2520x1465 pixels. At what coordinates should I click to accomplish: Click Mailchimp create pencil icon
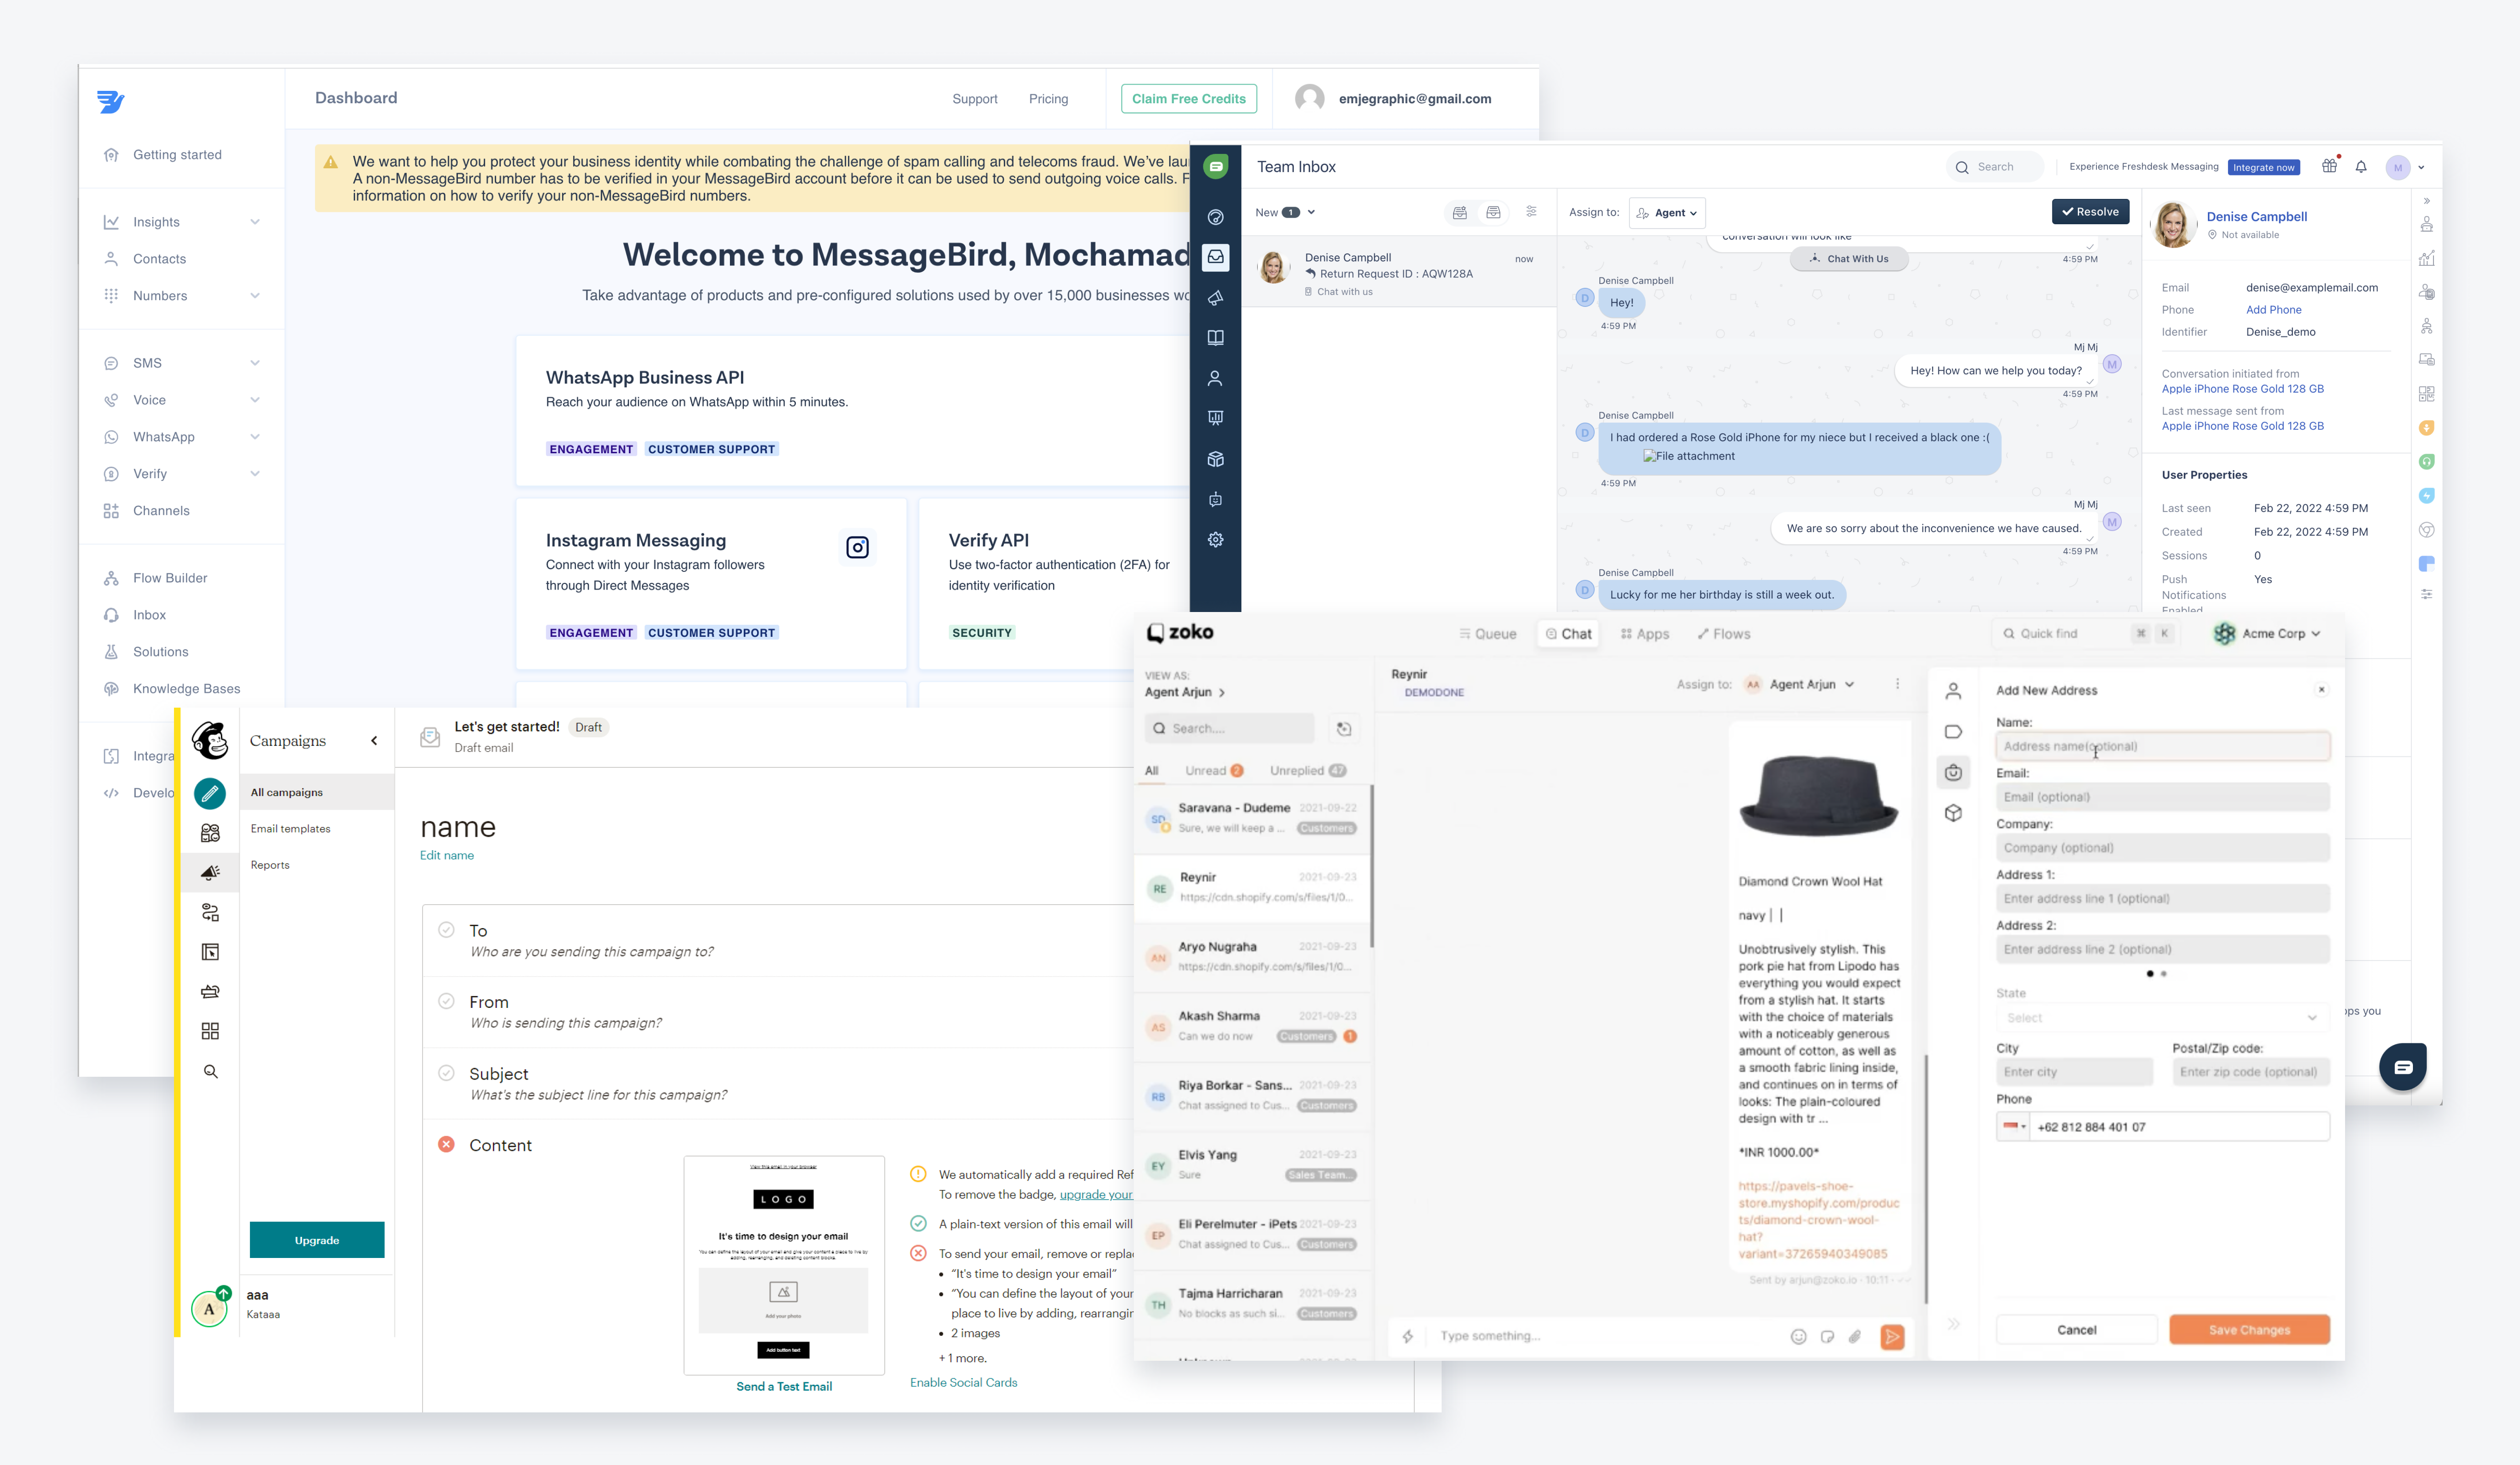pyautogui.click(x=210, y=794)
